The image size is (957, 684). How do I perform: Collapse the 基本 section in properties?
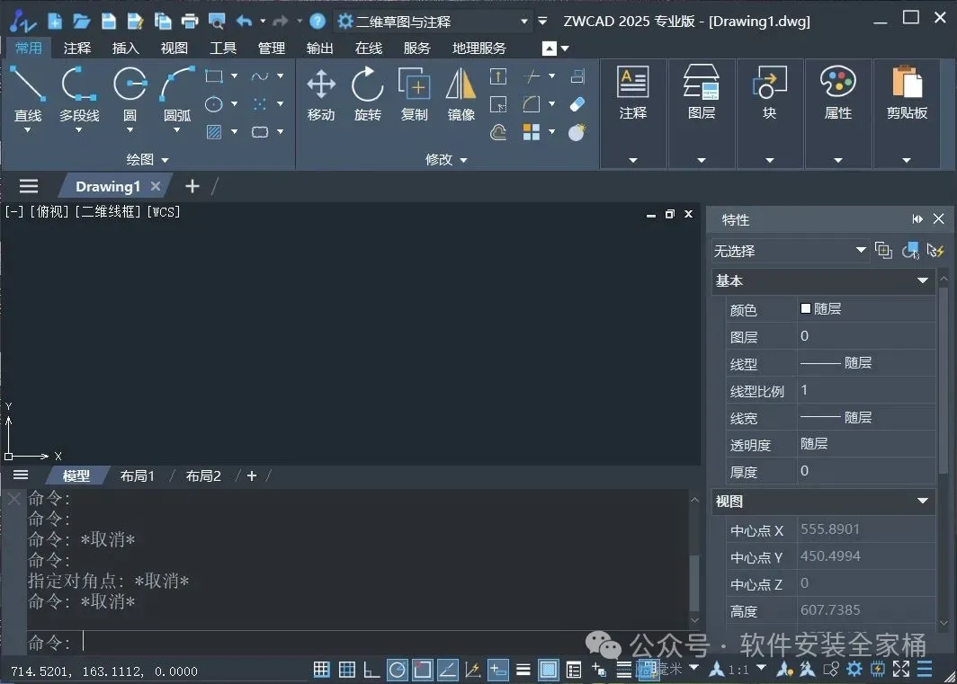(x=923, y=280)
